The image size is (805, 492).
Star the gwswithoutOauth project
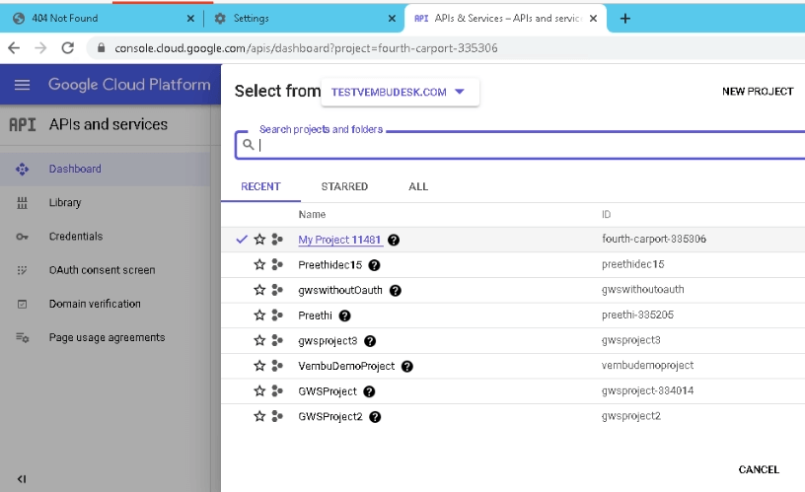(x=259, y=290)
